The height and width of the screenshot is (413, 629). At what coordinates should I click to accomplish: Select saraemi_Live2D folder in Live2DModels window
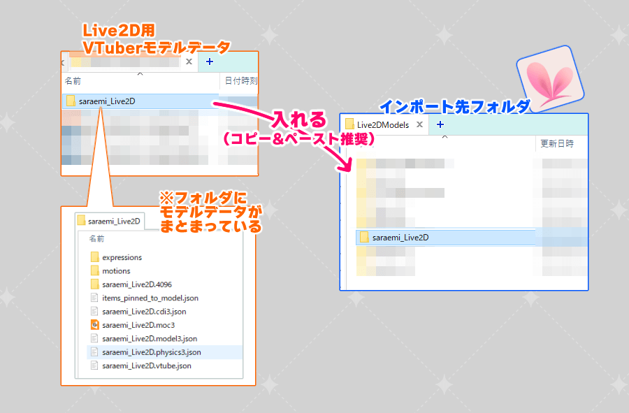(446, 238)
